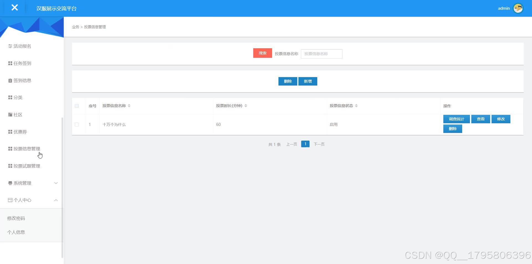Click 投票信息管理 in the breadcrumb

[95, 27]
